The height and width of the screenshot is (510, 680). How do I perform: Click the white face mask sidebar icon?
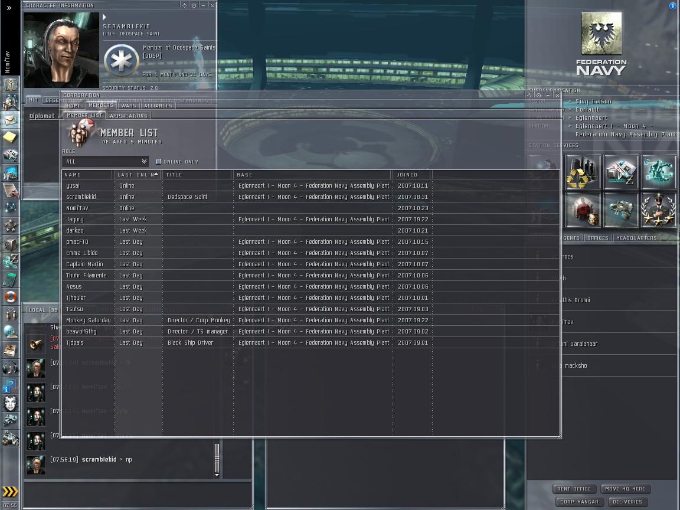(11, 403)
